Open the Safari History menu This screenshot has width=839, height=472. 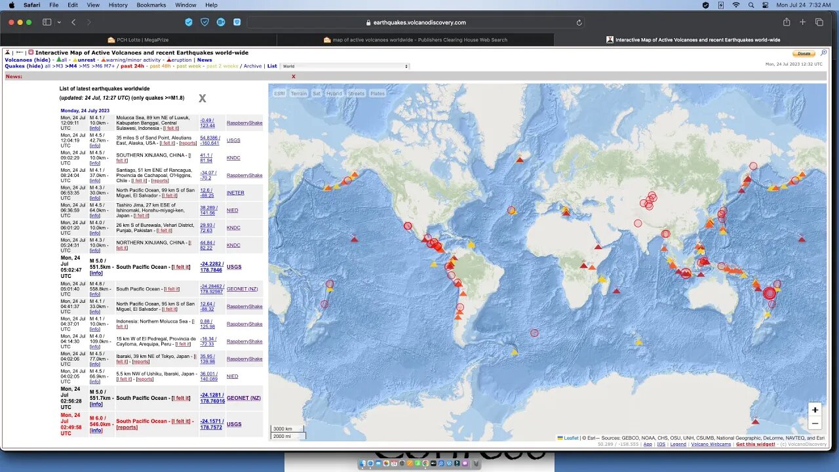118,5
